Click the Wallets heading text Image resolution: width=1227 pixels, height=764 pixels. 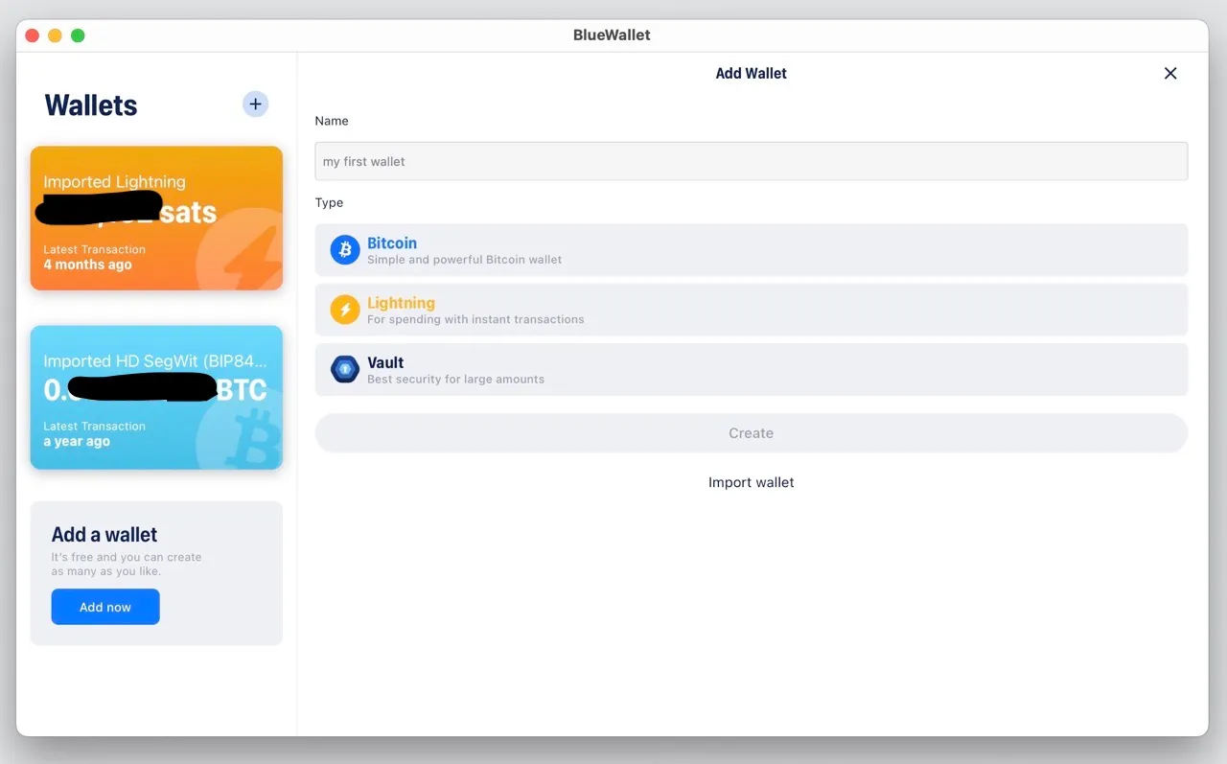(91, 105)
